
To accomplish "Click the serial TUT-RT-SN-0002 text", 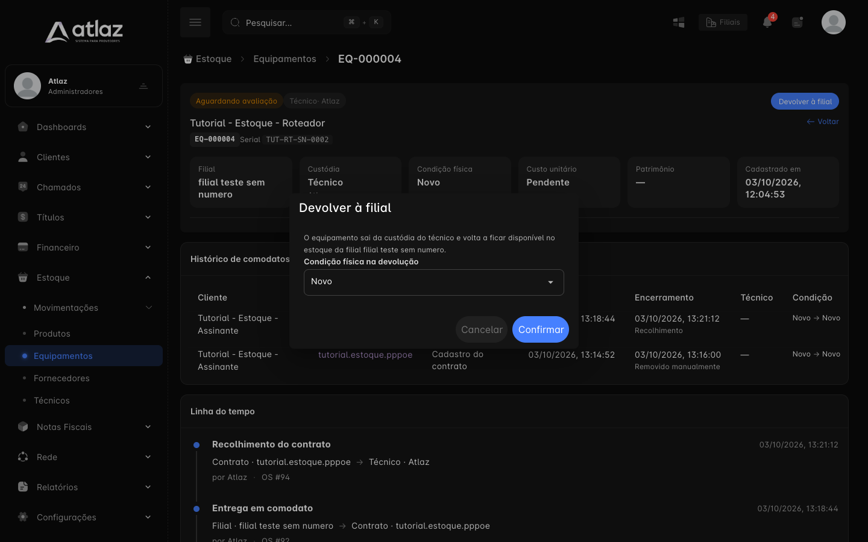I will point(297,140).
